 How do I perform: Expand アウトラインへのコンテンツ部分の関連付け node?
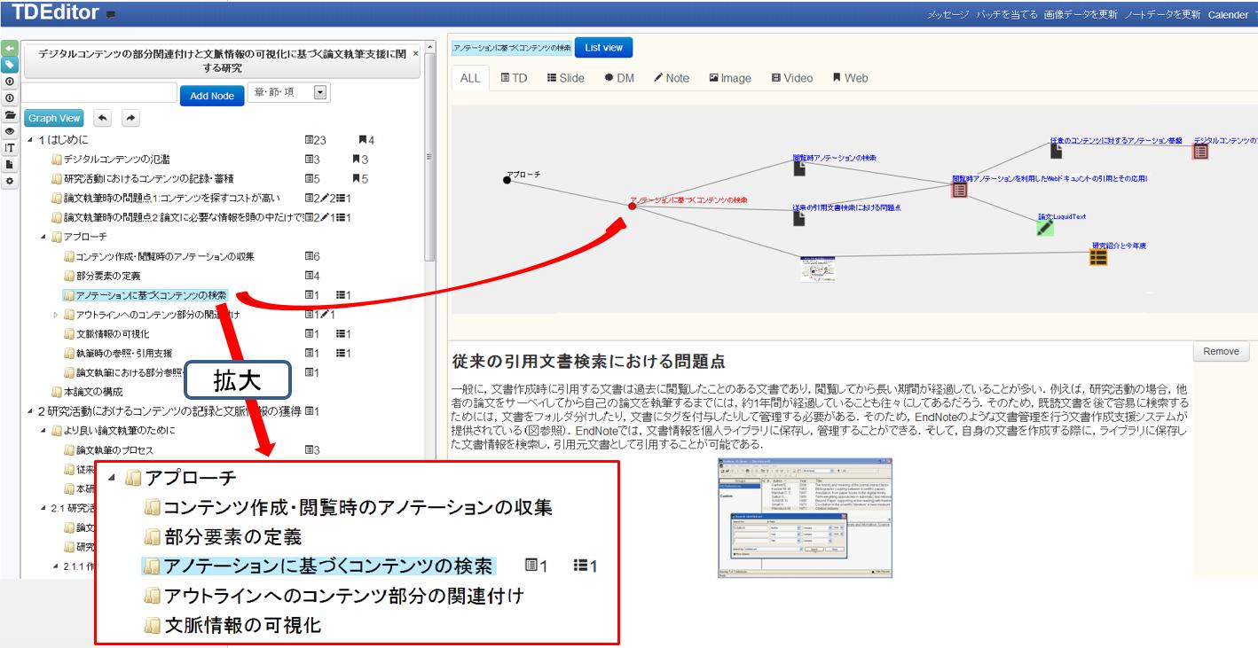coord(56,315)
